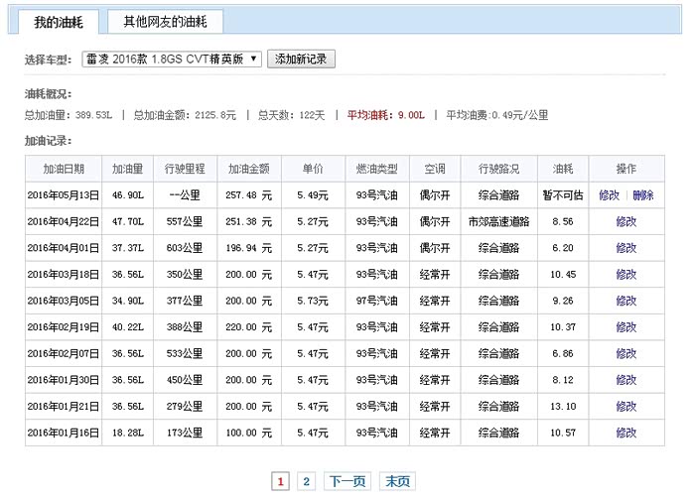
Task: Modify the 2016年02月07日 refuel entry
Action: click(x=625, y=353)
